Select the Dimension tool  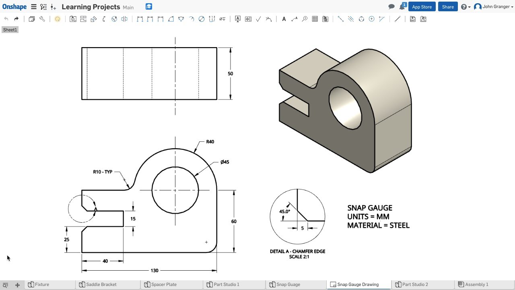140,19
